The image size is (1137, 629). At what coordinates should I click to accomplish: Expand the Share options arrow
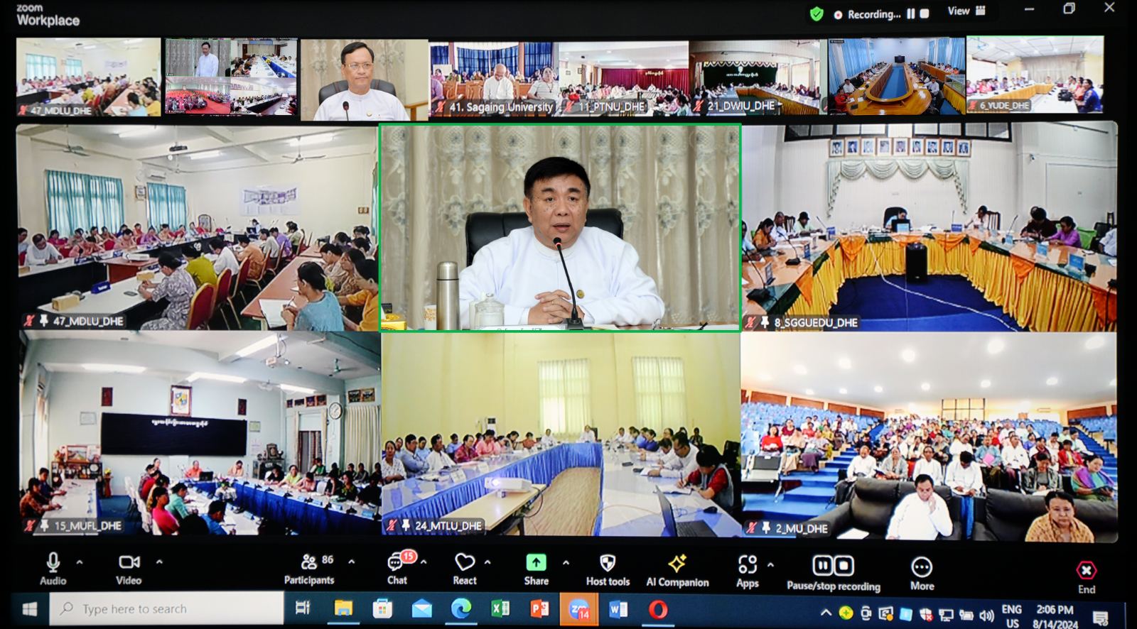pos(566,563)
